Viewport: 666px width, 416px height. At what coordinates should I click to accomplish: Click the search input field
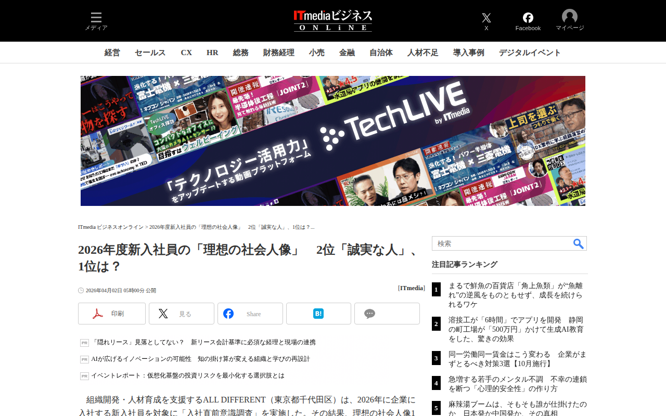click(502, 243)
